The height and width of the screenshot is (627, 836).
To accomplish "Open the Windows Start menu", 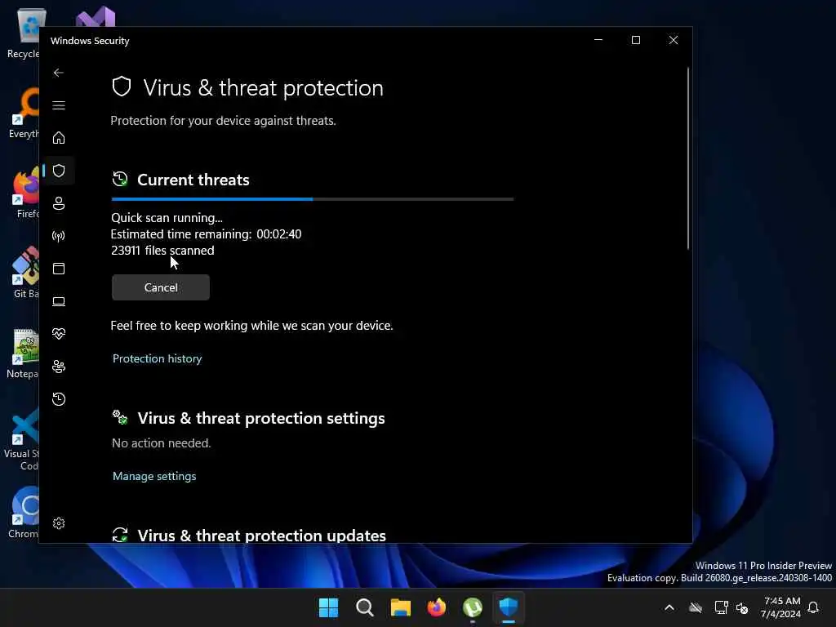I will point(328,607).
